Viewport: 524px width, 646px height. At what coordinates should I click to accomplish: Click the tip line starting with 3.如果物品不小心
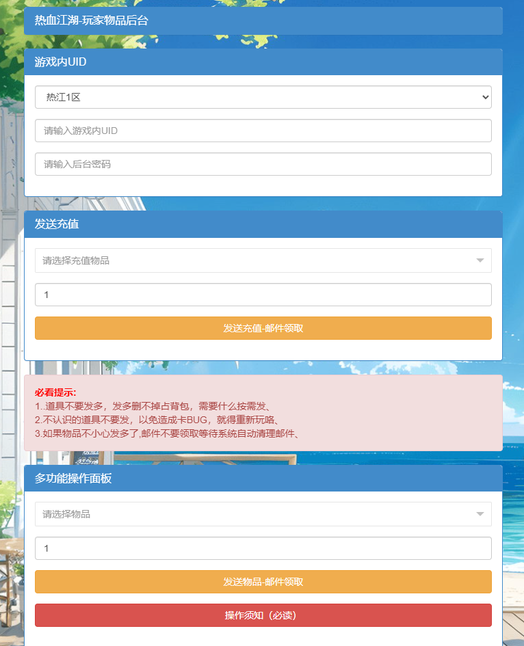coord(168,433)
